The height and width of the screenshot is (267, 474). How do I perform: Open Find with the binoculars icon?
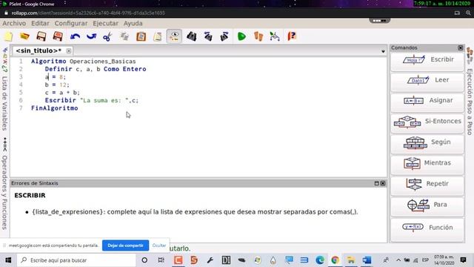click(x=191, y=36)
